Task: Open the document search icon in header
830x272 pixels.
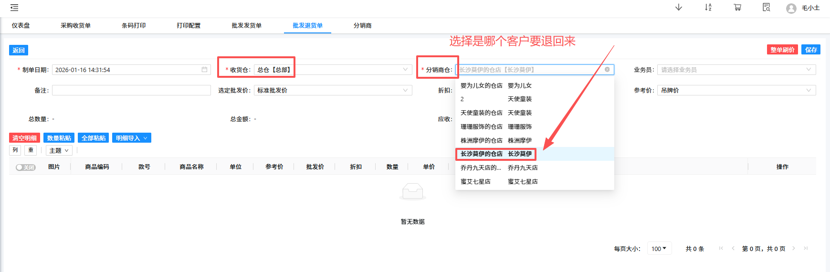Action: click(x=766, y=7)
